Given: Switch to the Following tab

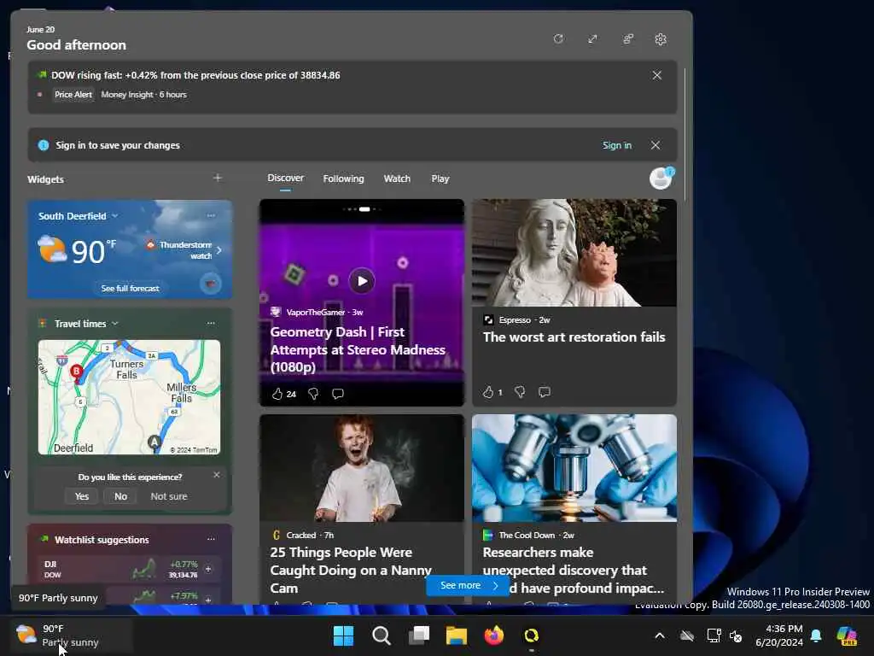Looking at the screenshot, I should coord(343,179).
